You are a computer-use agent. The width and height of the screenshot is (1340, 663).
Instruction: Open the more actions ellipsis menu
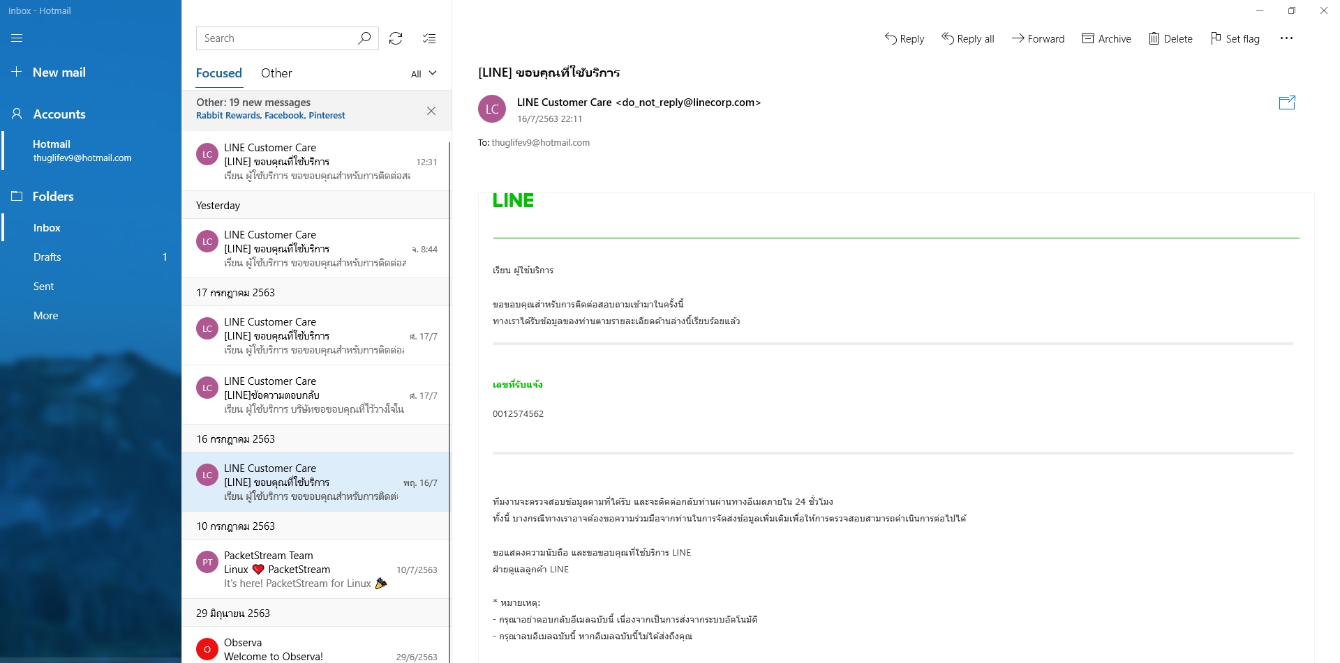(1286, 38)
